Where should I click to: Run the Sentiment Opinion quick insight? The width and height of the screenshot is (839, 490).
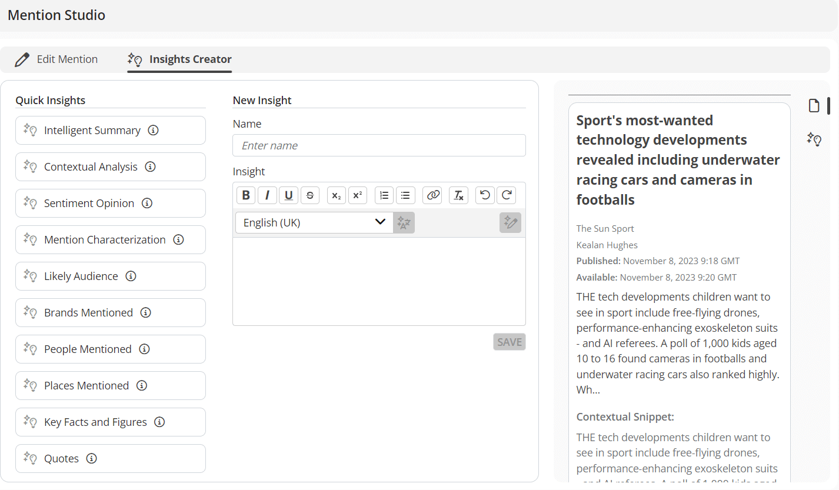point(89,204)
